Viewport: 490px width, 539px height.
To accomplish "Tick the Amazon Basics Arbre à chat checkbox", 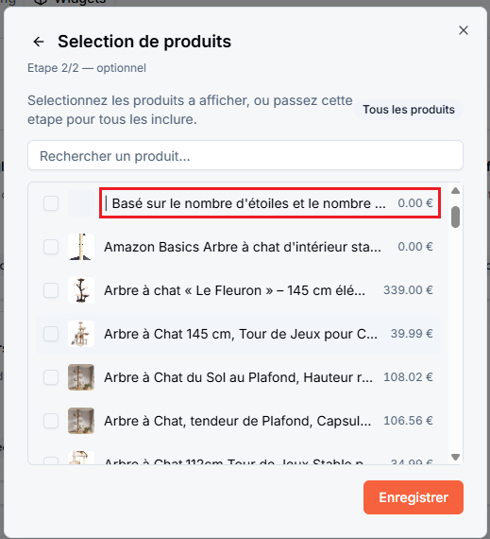I will (51, 247).
